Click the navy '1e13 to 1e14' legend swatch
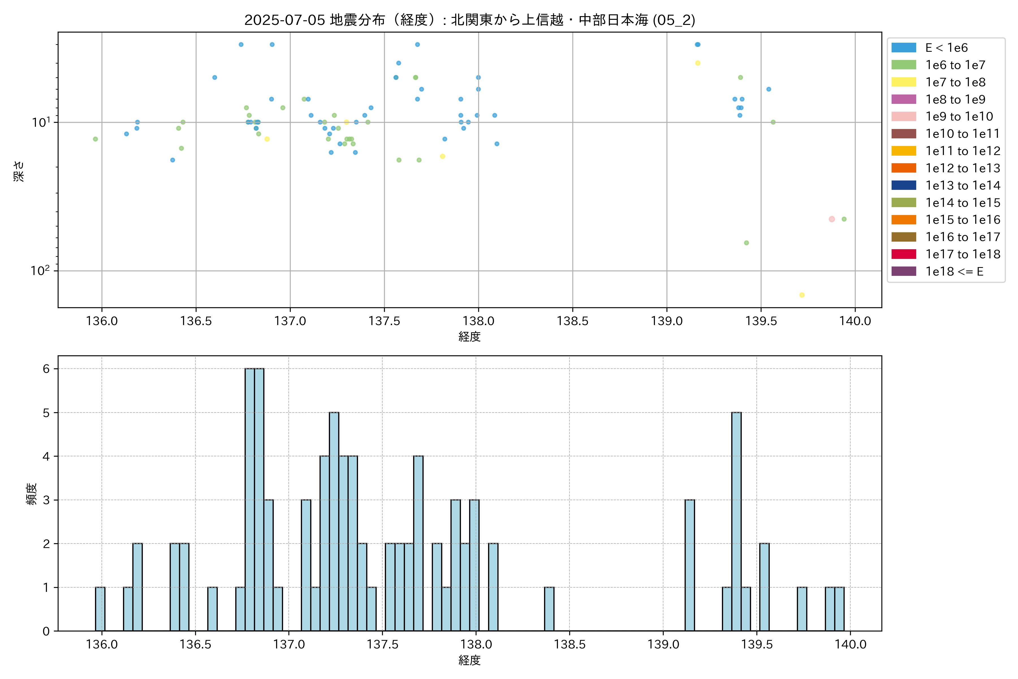 point(903,185)
